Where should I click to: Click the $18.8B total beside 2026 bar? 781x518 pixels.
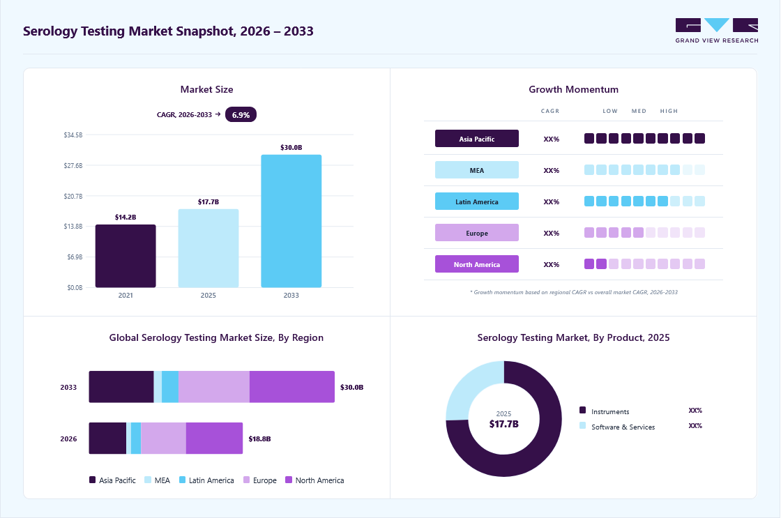click(259, 439)
